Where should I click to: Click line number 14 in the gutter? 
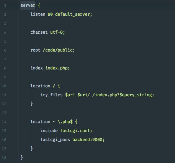tap(4, 122)
